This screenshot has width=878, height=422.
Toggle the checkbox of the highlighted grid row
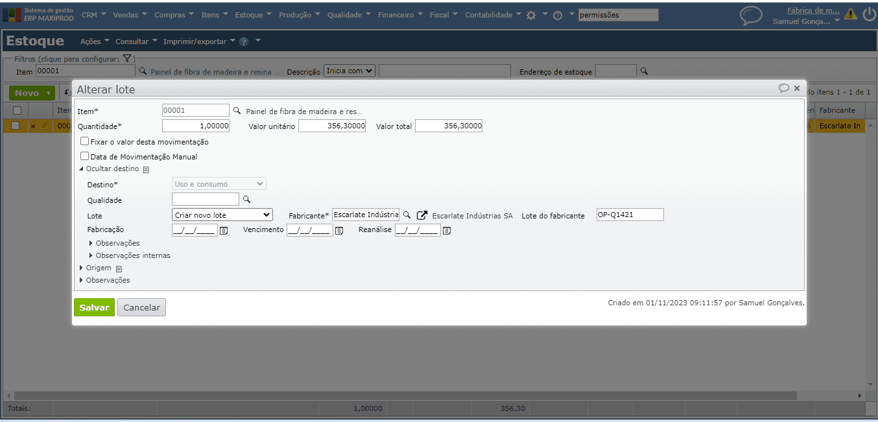coord(16,126)
